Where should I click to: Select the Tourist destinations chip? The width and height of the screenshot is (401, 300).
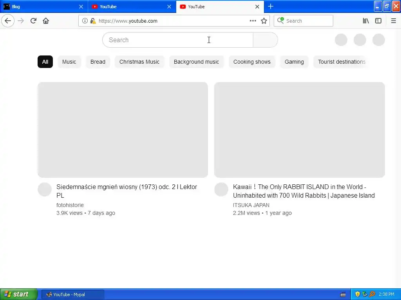[x=341, y=62]
